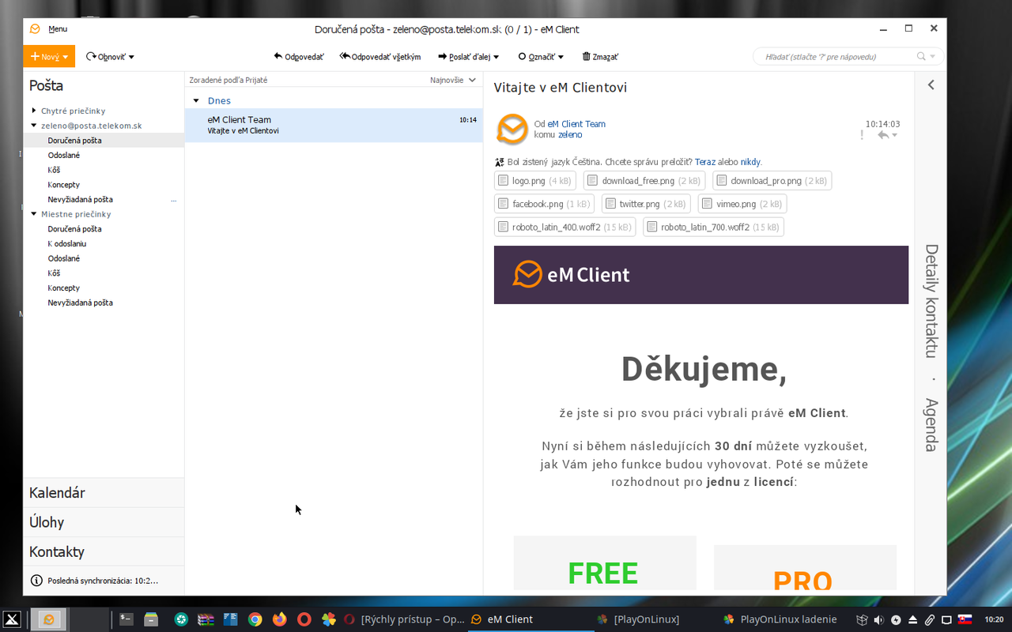Click Poslať ďalej forward button
The width and height of the screenshot is (1012, 632).
click(468, 57)
